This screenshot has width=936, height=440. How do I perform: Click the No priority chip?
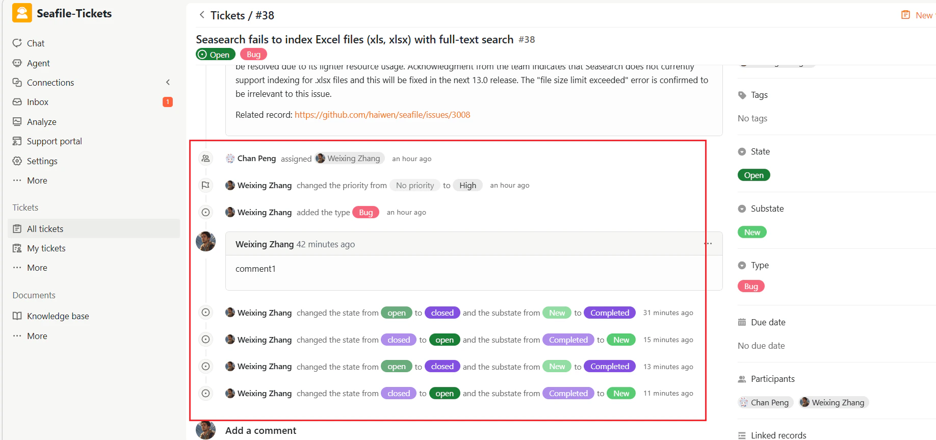(x=415, y=186)
